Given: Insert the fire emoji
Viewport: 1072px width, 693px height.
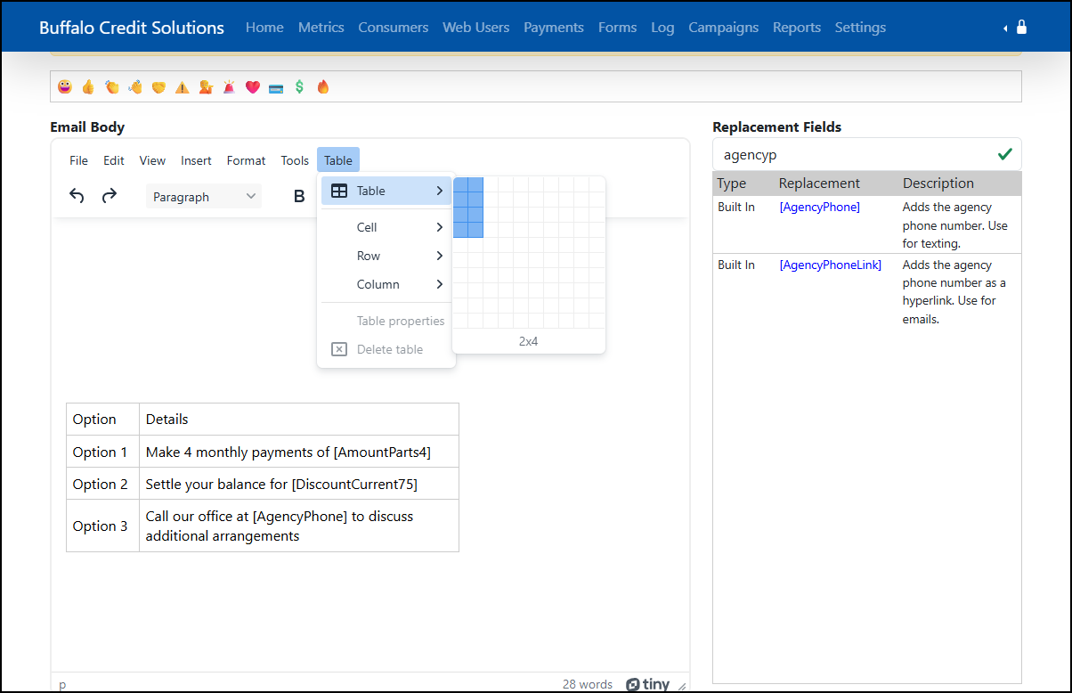Looking at the screenshot, I should pos(323,86).
